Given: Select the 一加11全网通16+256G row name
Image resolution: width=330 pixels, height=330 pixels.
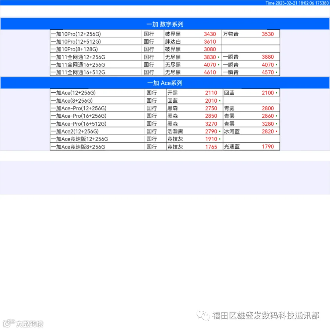Looking at the screenshot, I should [78, 65].
